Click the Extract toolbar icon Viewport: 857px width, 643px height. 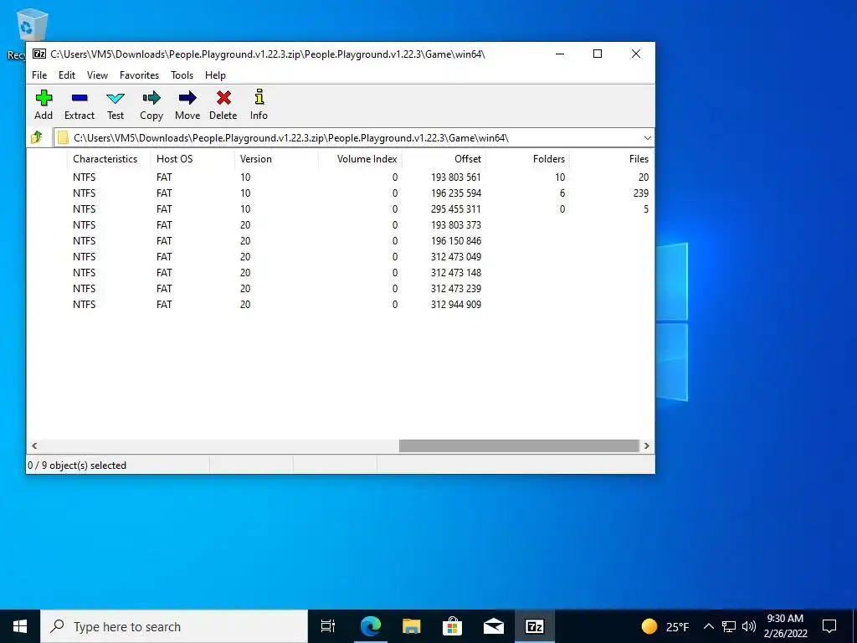coord(80,99)
